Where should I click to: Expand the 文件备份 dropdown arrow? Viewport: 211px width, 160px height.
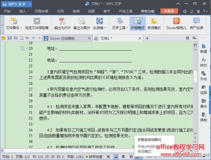[x=21, y=28]
